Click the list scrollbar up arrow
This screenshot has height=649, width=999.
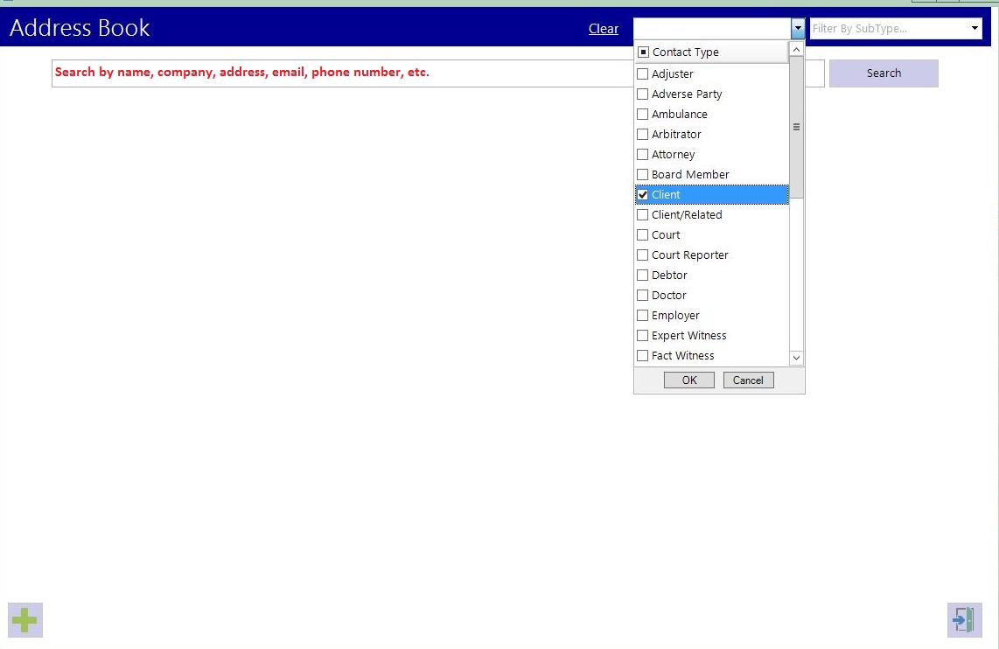click(796, 49)
